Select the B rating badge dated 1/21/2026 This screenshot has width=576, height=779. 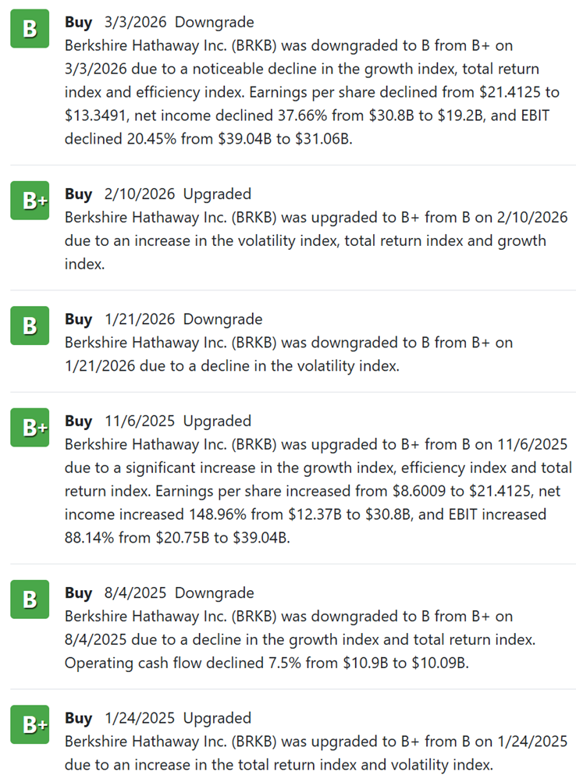[x=30, y=325]
